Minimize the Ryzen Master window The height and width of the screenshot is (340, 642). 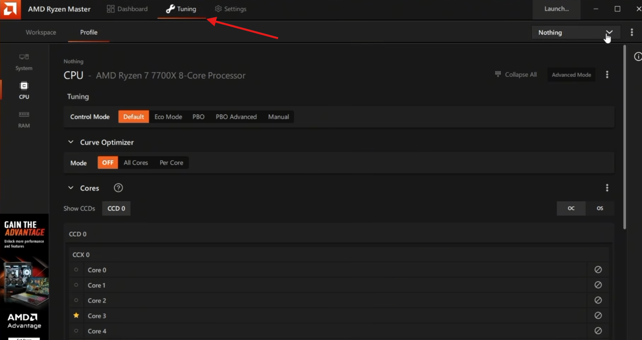coord(596,9)
